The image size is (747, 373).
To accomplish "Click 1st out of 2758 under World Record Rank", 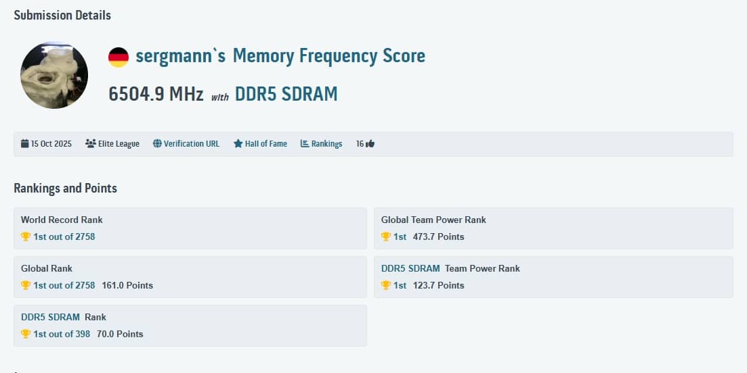I will pyautogui.click(x=64, y=237).
